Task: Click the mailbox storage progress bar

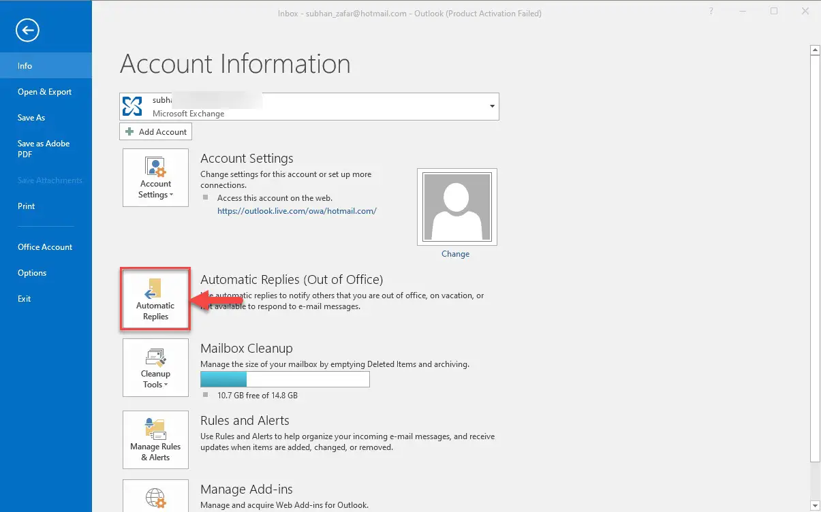Action: click(285, 379)
